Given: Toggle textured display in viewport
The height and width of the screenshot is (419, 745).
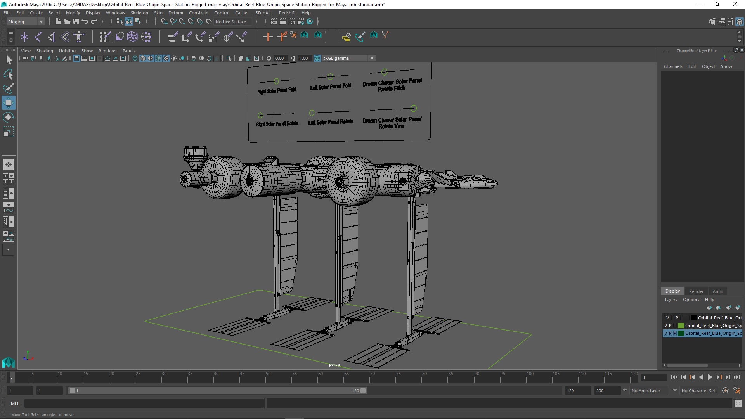Looking at the screenshot, I should point(166,58).
